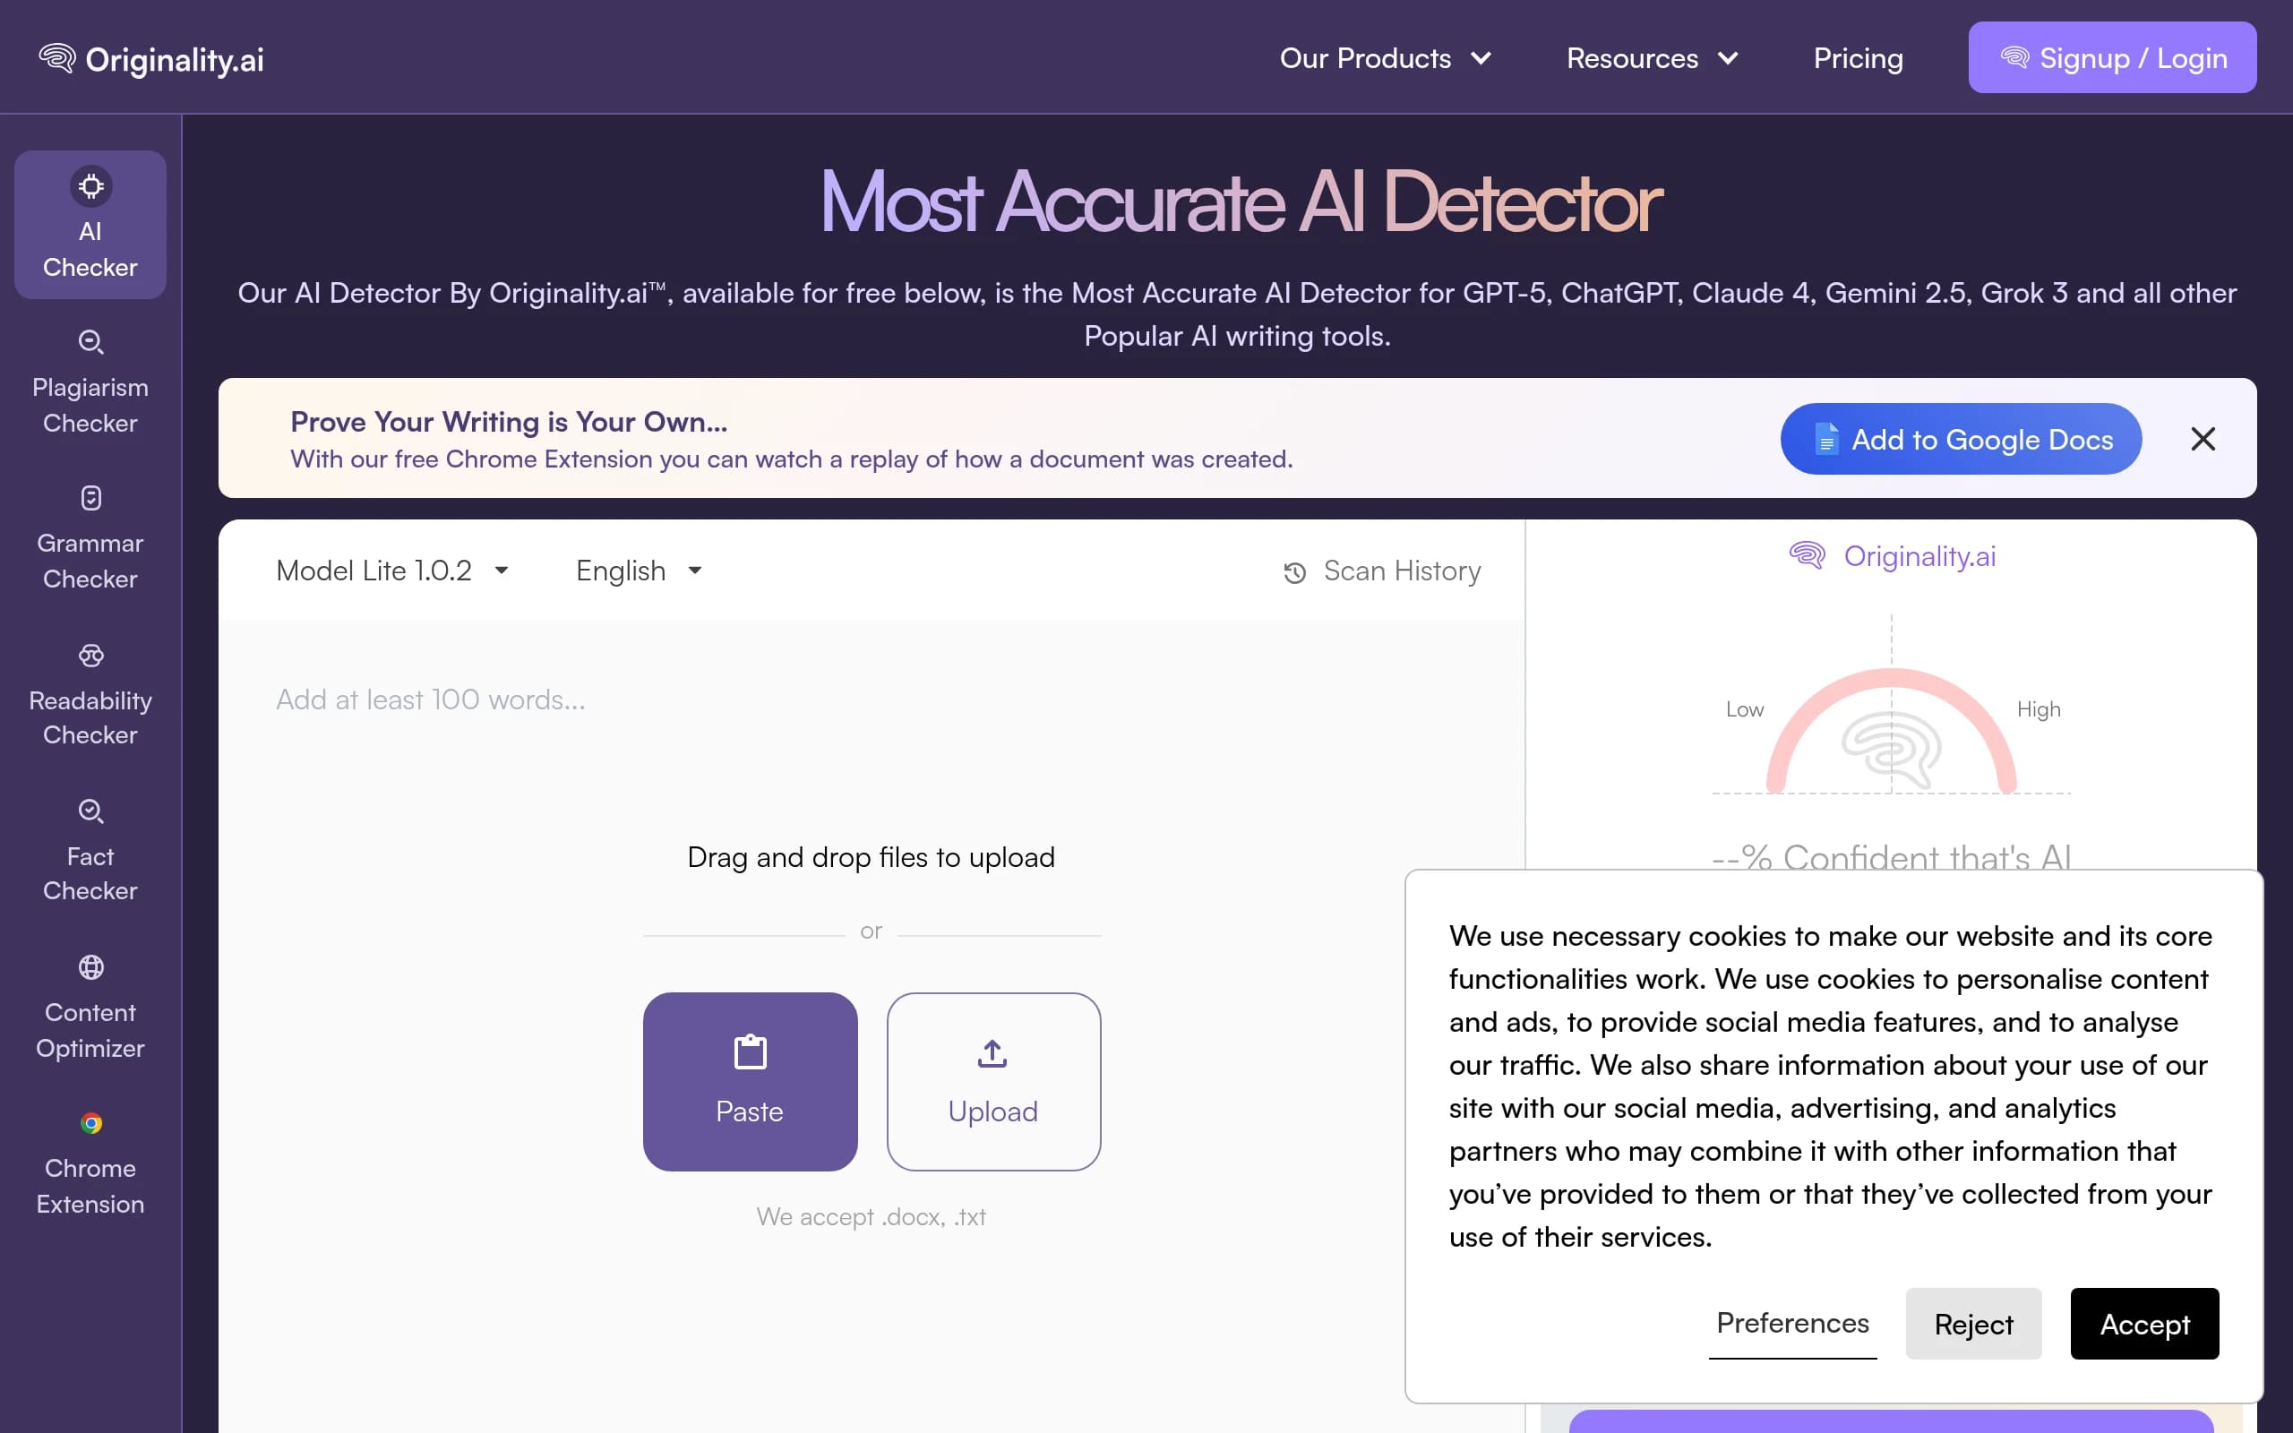Click the clipboard icon on Paste button
This screenshot has height=1433, width=2293.
click(x=750, y=1052)
